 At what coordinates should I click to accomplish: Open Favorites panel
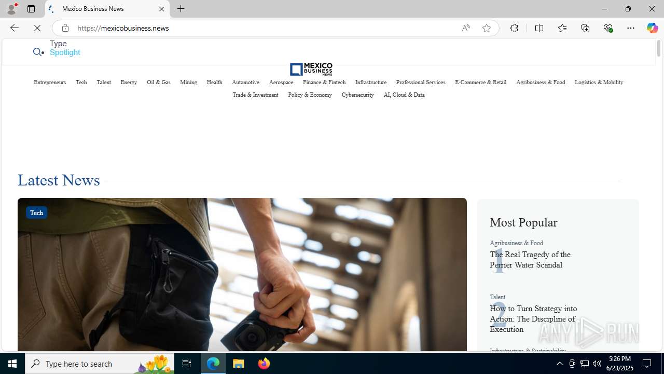click(562, 28)
